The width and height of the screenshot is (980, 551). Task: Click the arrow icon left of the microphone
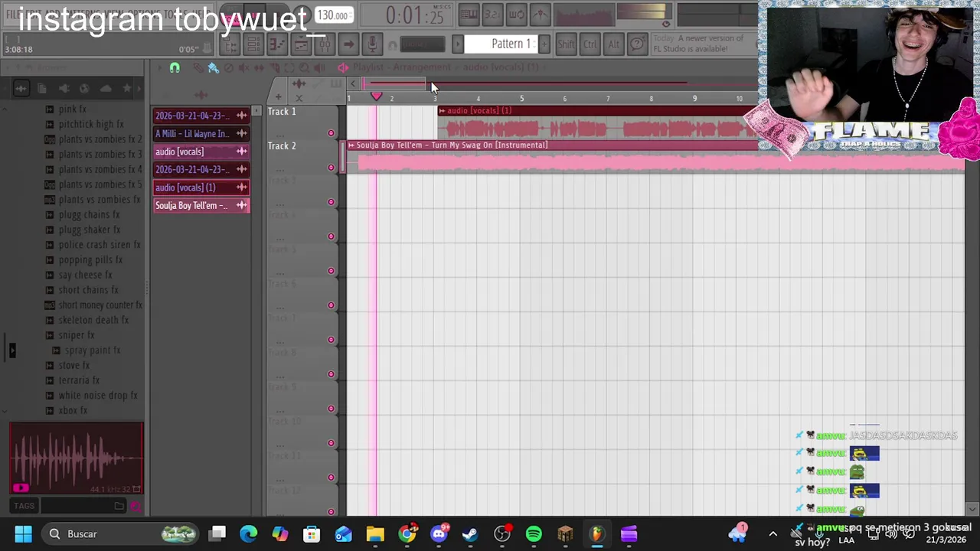(348, 44)
